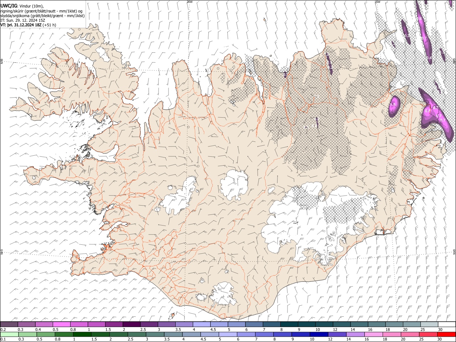
Task: Select the light pink lower swatch at 16
Action: point(373,335)
